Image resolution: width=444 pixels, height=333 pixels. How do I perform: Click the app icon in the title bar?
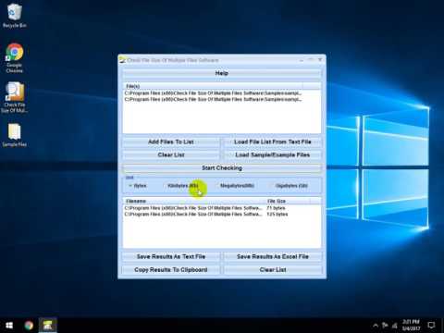[122, 60]
